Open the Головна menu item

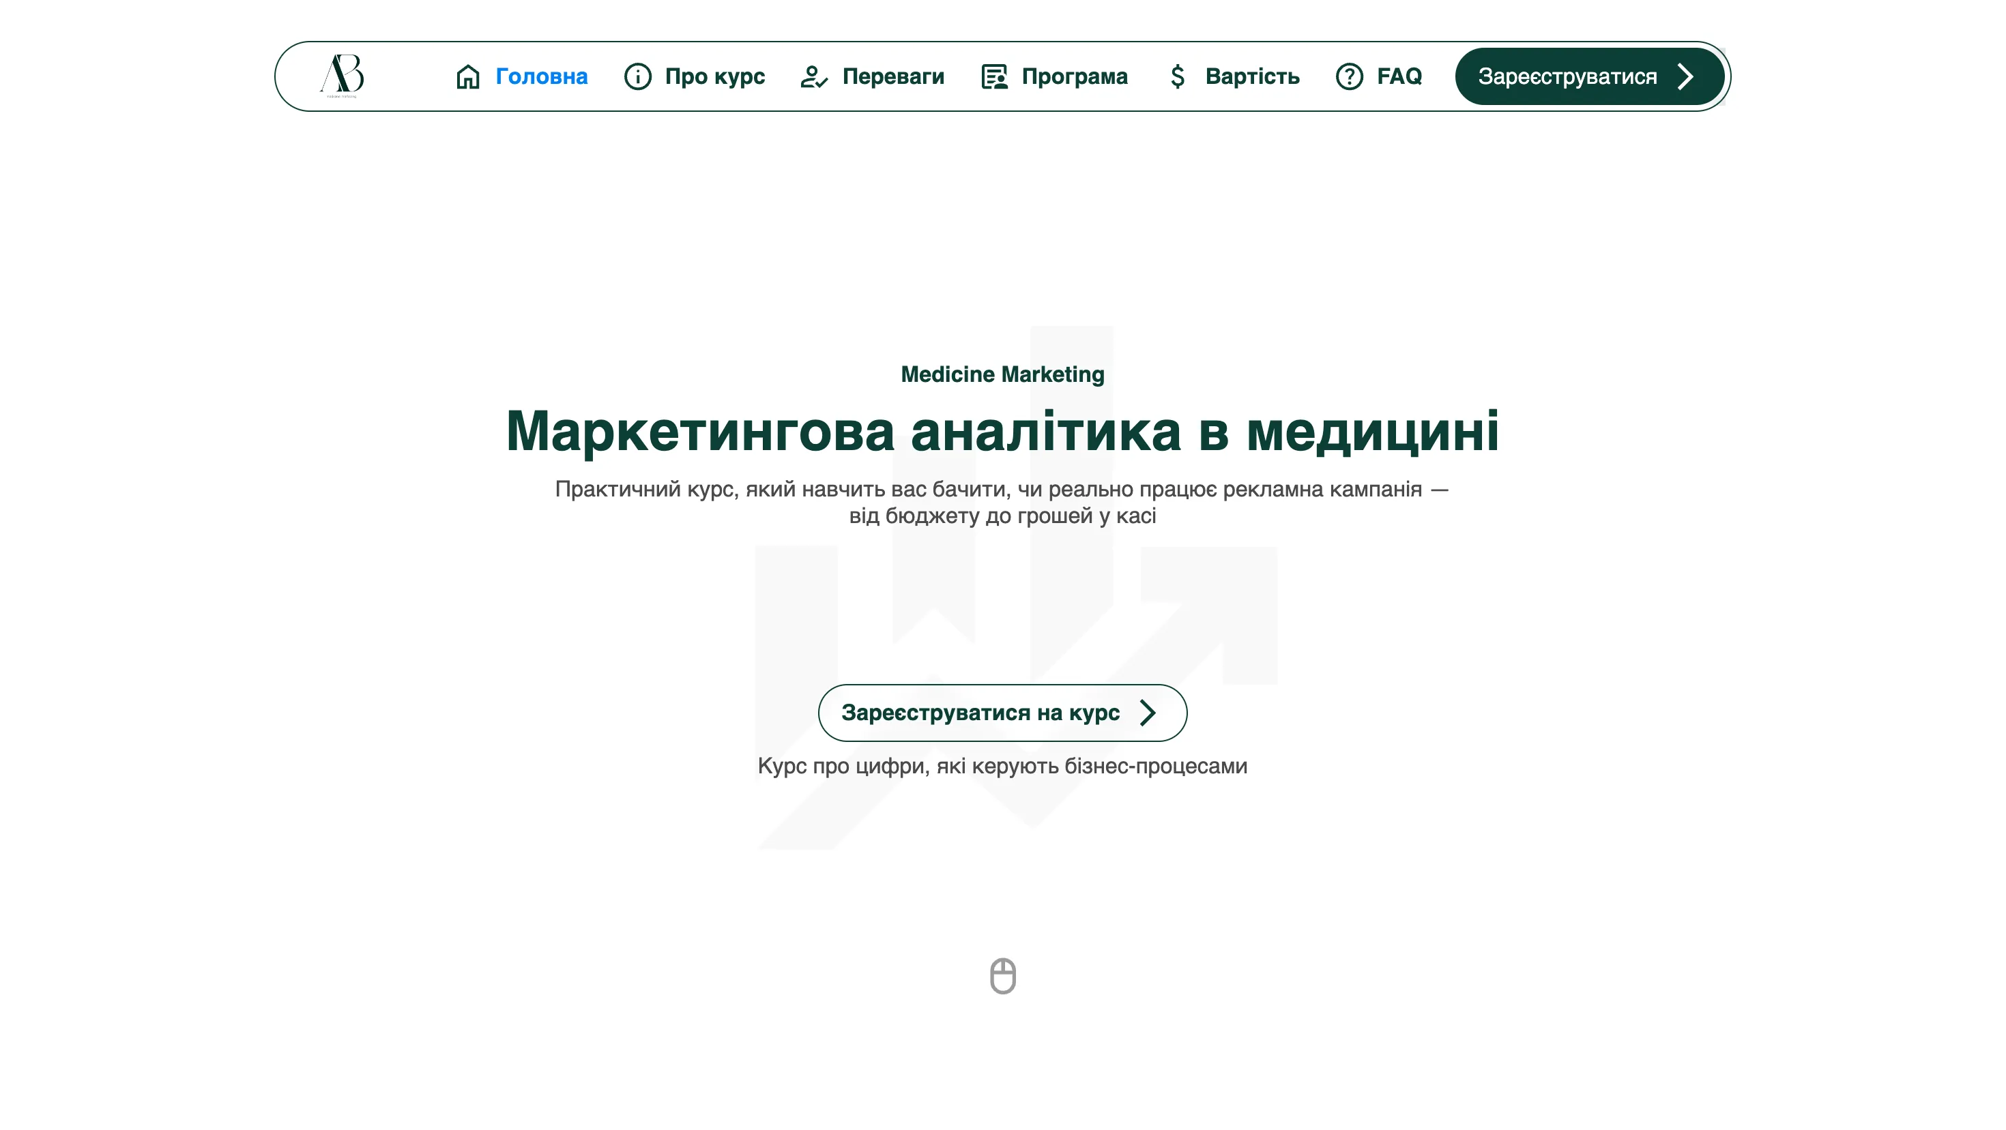pos(541,76)
